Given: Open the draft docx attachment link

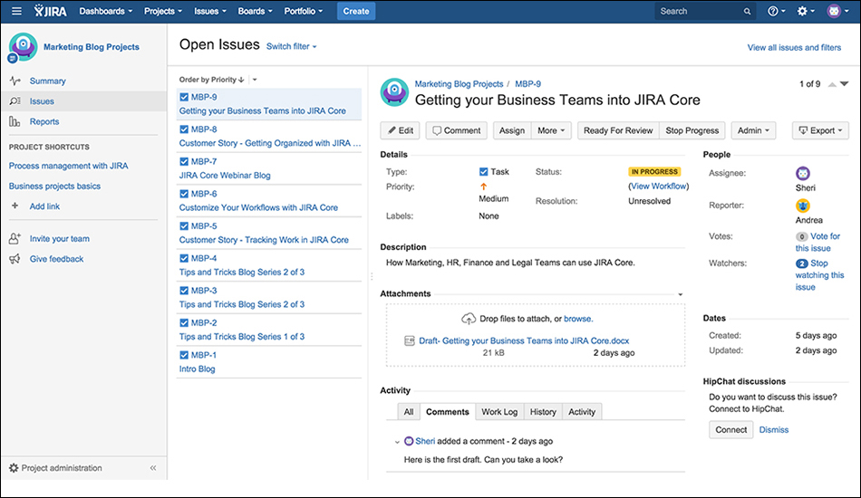Looking at the screenshot, I should (524, 340).
